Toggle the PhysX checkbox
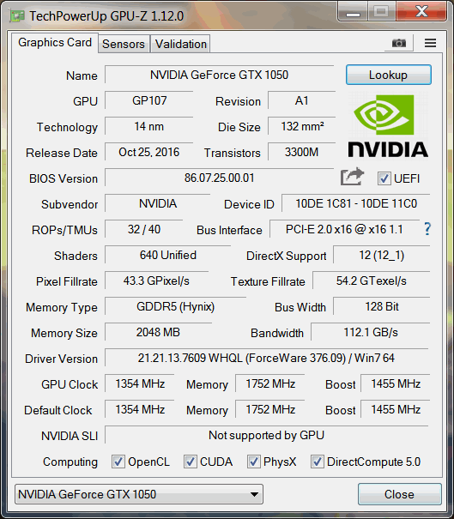454x519 pixels. [254, 462]
